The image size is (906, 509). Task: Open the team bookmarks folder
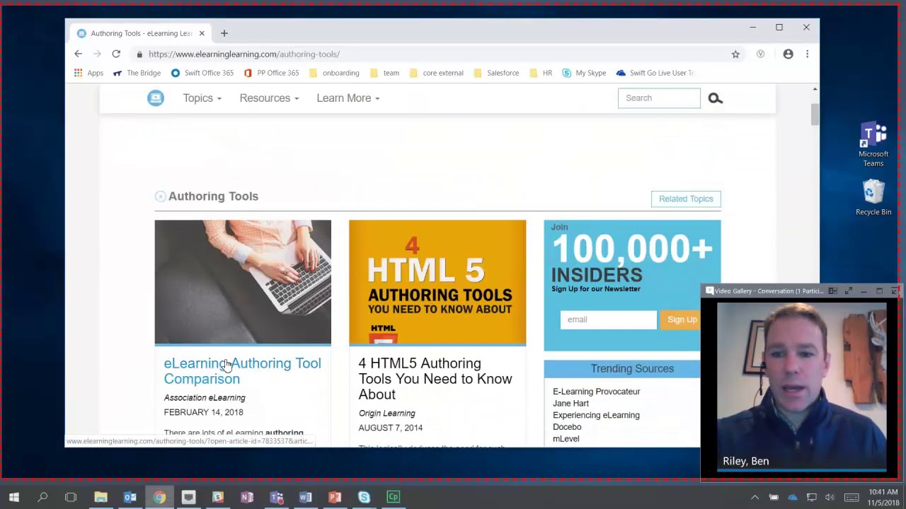384,73
